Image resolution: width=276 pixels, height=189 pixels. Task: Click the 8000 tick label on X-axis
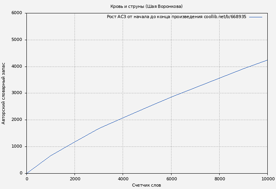tap(219, 179)
